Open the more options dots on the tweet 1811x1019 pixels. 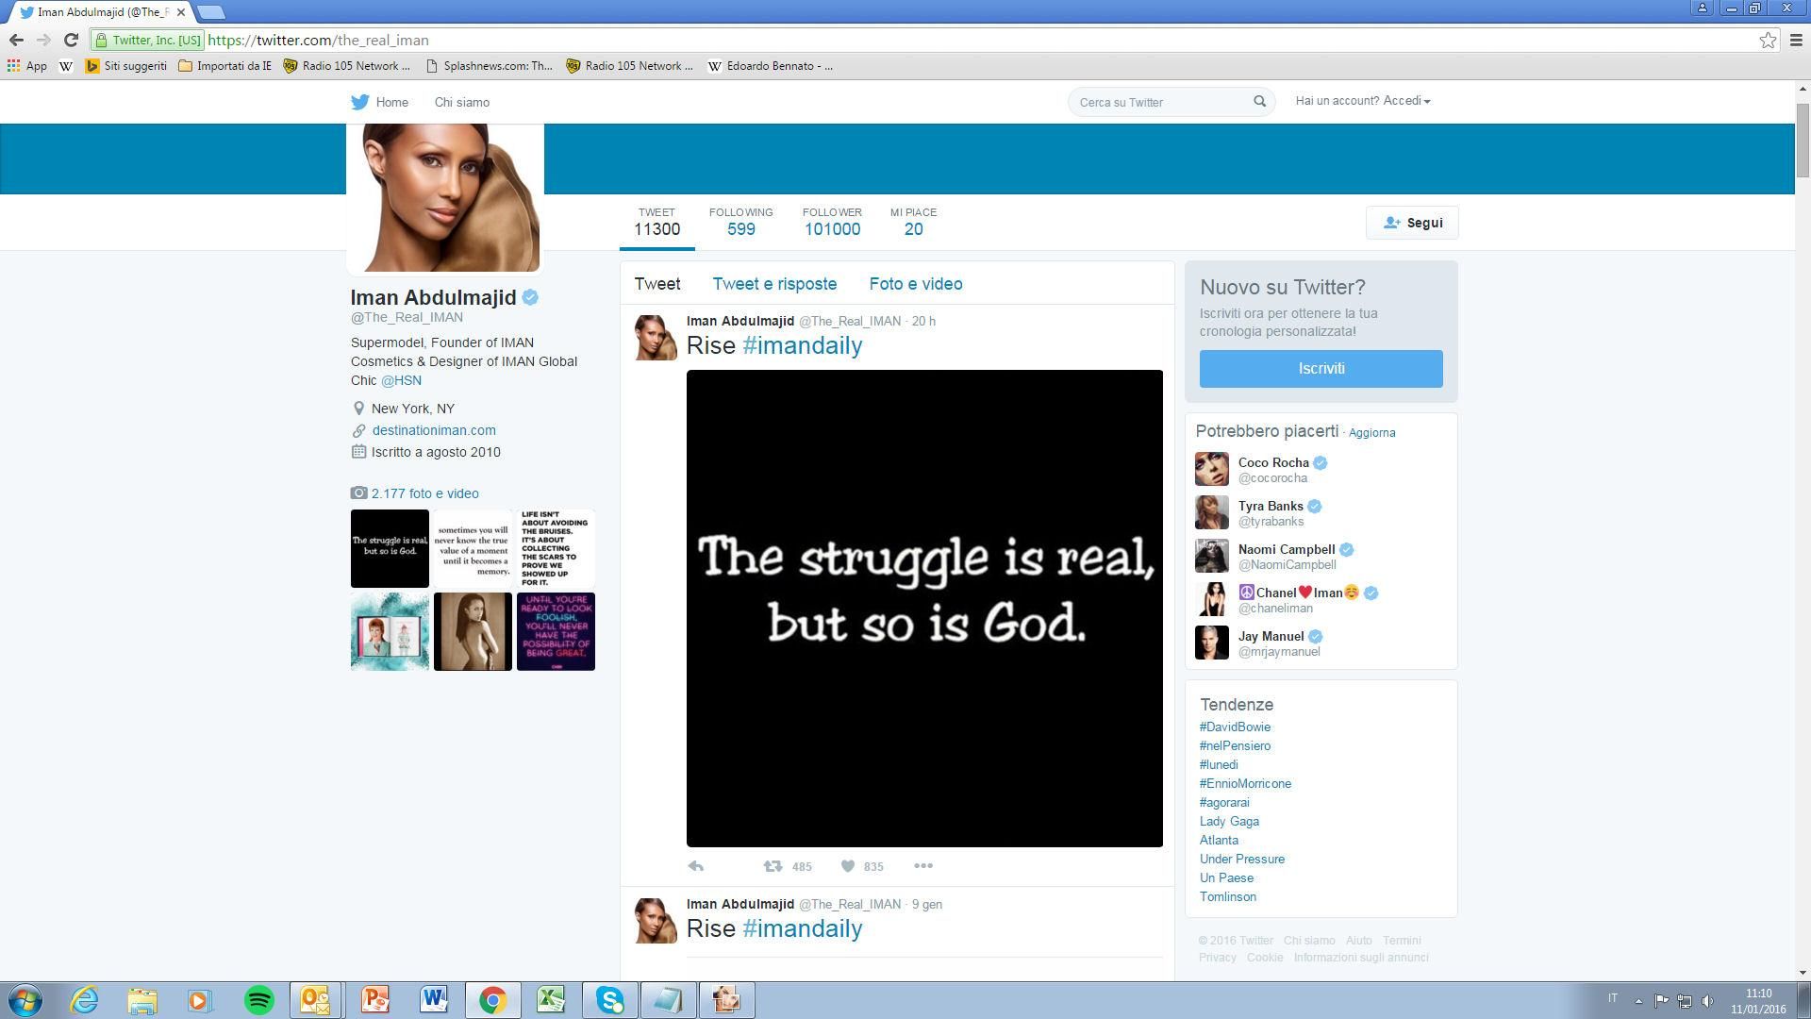click(923, 866)
